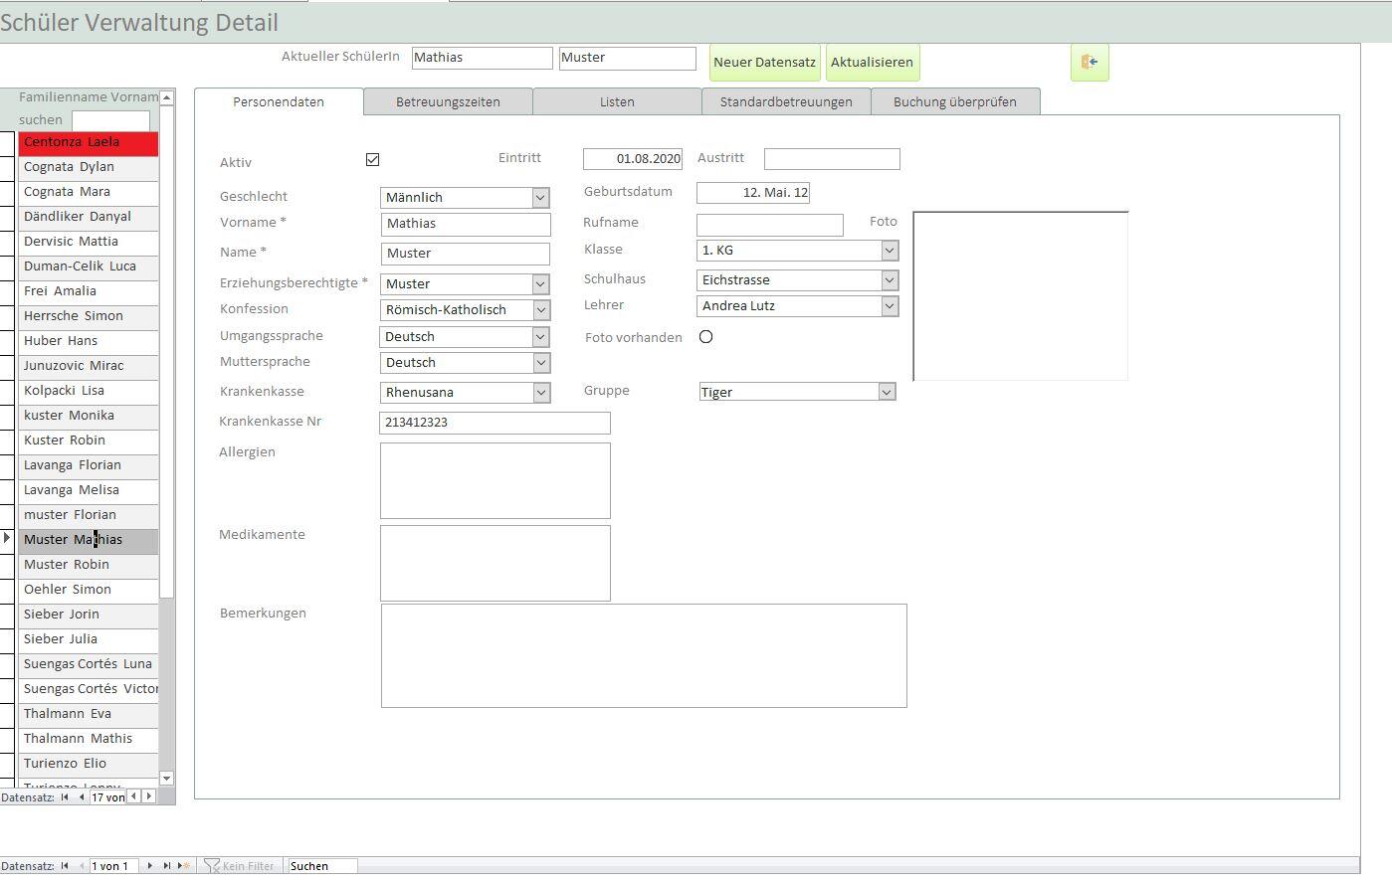1392x882 pixels.
Task: Expand the Klasse dropdown list
Action: click(x=889, y=251)
